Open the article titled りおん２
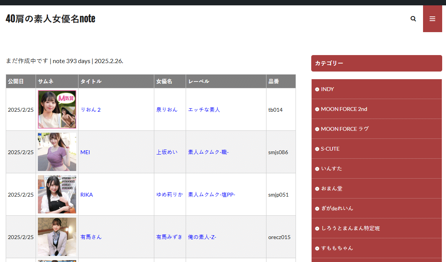446x262 pixels. [91, 109]
